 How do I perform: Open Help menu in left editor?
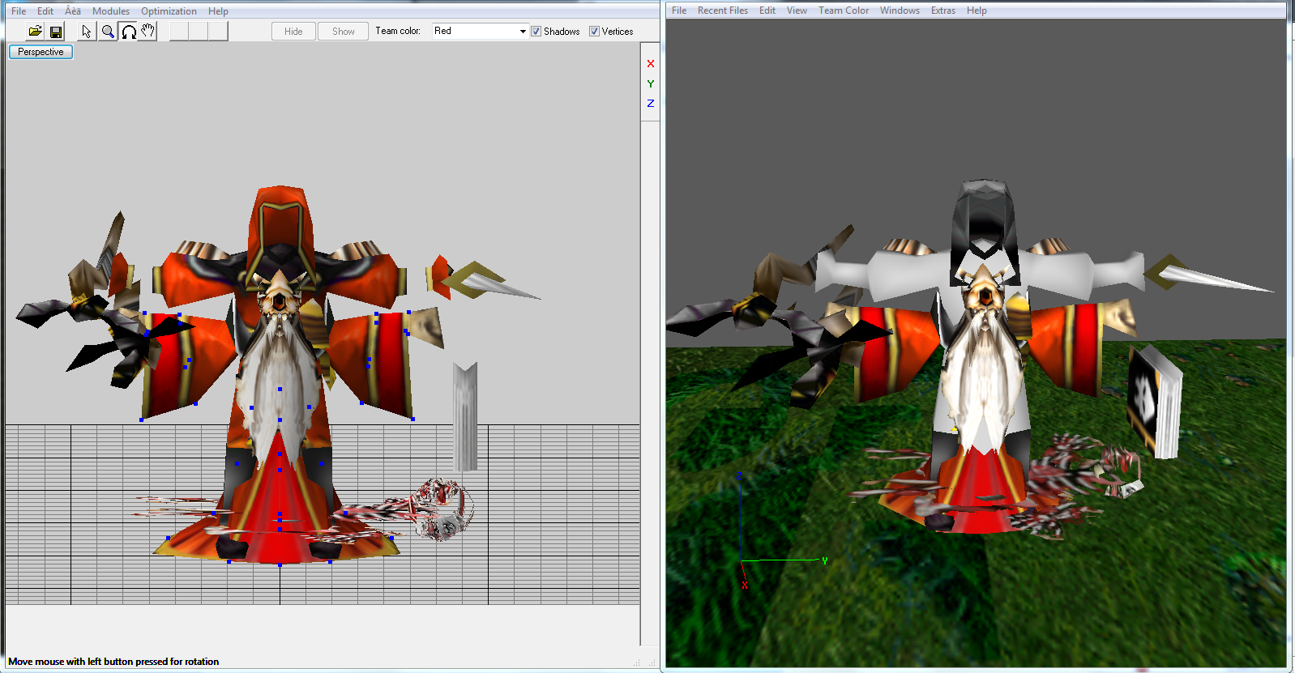[218, 11]
